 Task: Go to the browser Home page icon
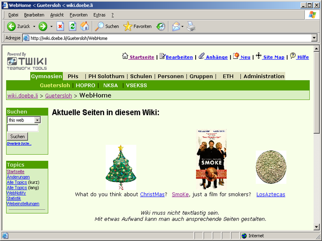[85, 27]
